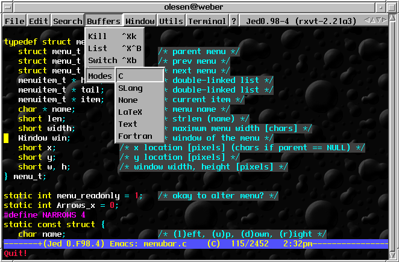Expand the Terminal menu
The width and height of the screenshot is (399, 262).
(207, 21)
